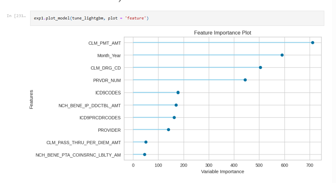Click the CLM_PMT_AMT data point marker
This screenshot has width=336, height=183.
tap(313, 43)
